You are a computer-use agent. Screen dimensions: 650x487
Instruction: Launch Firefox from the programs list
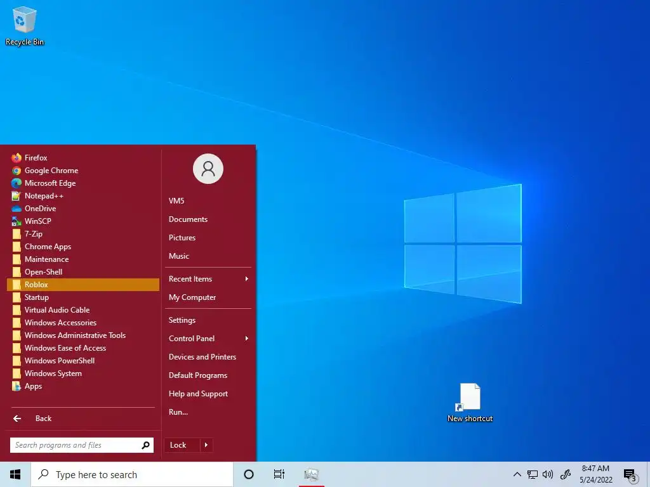tap(83, 158)
